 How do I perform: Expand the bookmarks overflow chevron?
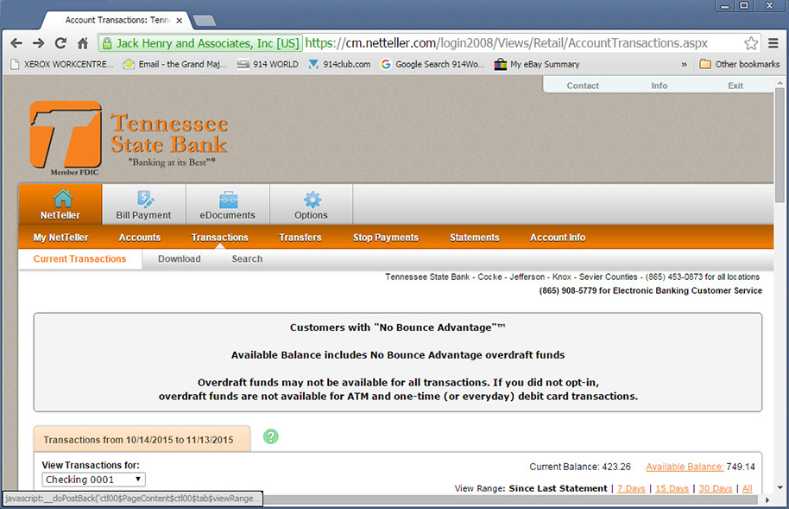pyautogui.click(x=685, y=64)
